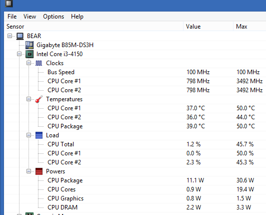Select CPU Core #2 under Temperatures
This screenshot has width=266, height=215.
[64, 117]
